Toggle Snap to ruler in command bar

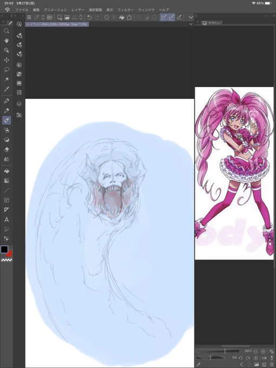164,17
